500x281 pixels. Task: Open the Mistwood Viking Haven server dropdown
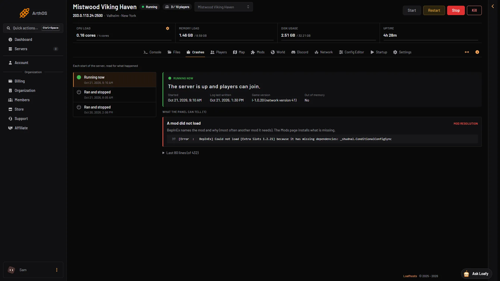pyautogui.click(x=223, y=7)
